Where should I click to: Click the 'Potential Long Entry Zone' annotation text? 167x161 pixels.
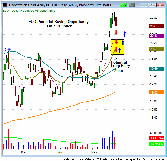(x=120, y=66)
